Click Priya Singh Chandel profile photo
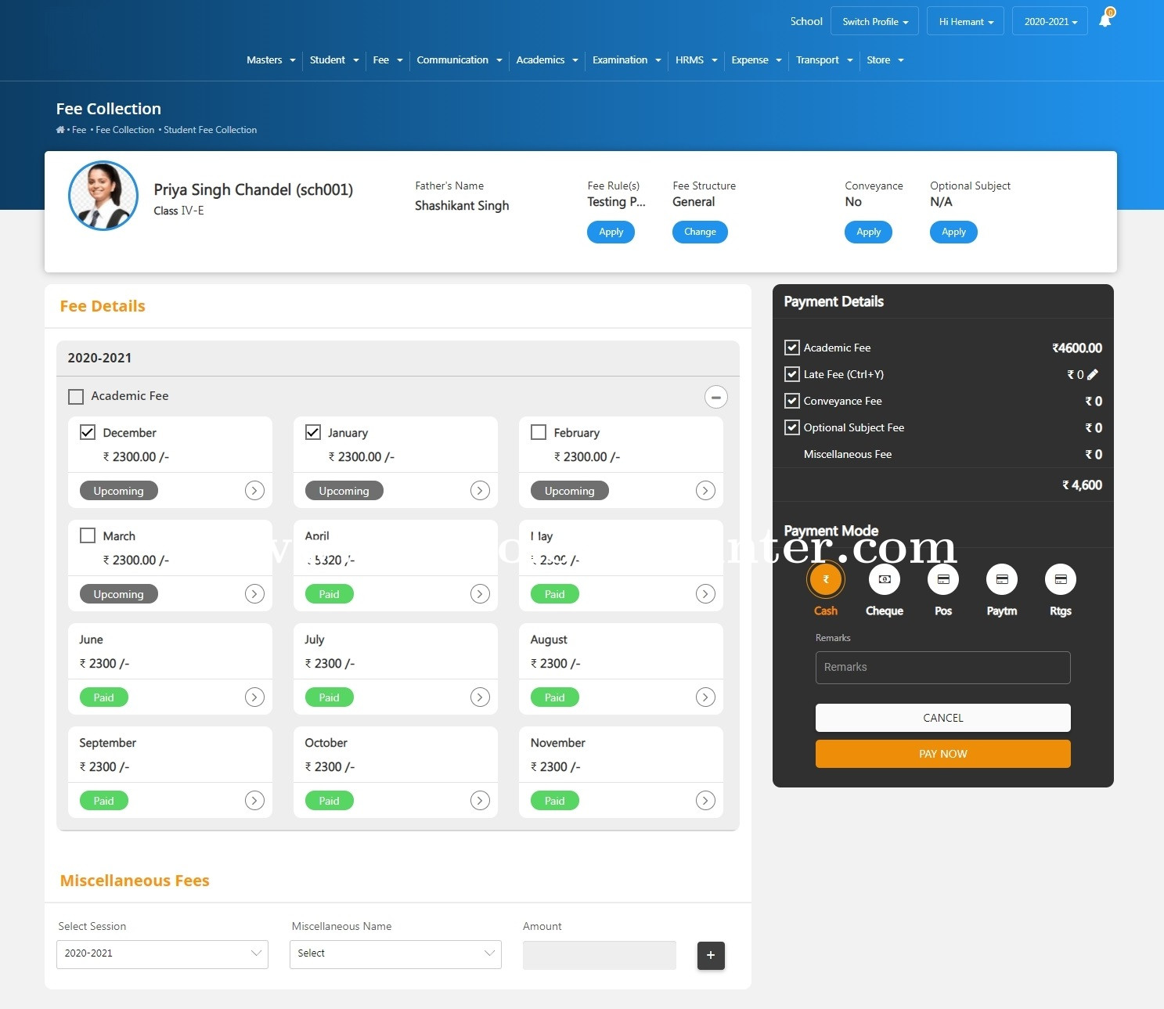 click(x=103, y=196)
